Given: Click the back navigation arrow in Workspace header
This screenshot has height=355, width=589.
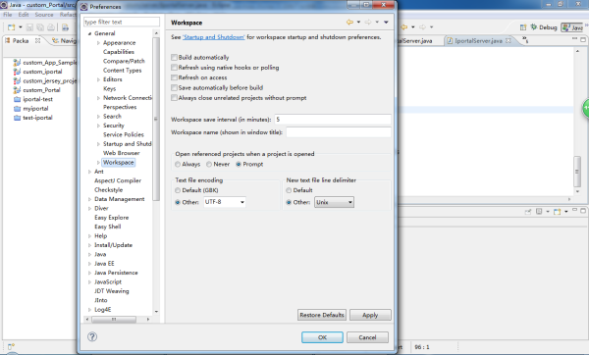Looking at the screenshot, I should (x=349, y=23).
